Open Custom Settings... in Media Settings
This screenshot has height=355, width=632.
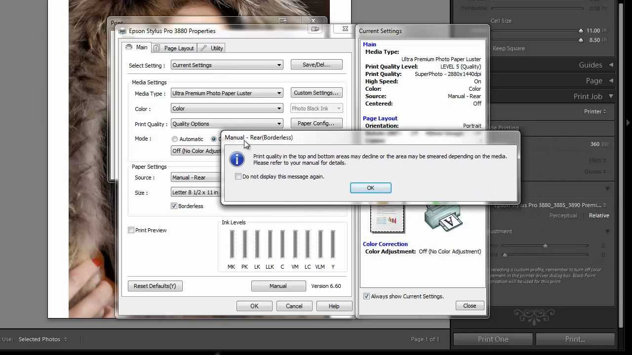[316, 93]
